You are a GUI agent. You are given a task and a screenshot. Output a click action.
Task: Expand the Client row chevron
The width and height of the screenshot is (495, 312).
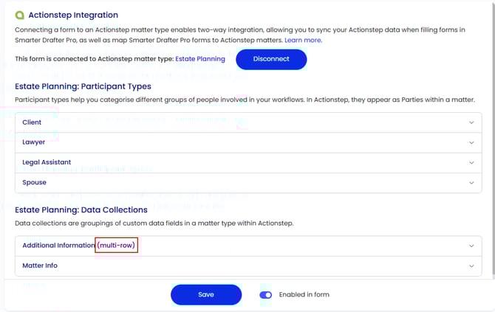(471, 122)
